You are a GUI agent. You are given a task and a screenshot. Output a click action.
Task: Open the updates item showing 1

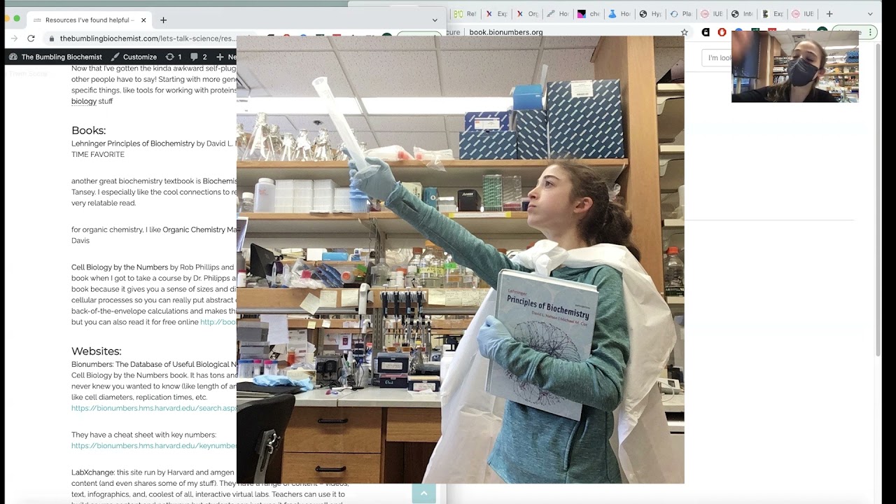(x=174, y=57)
